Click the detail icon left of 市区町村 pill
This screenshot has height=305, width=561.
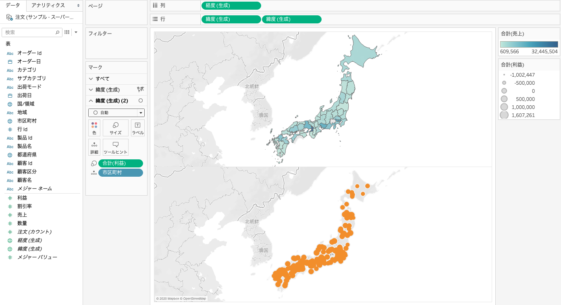[94, 173]
